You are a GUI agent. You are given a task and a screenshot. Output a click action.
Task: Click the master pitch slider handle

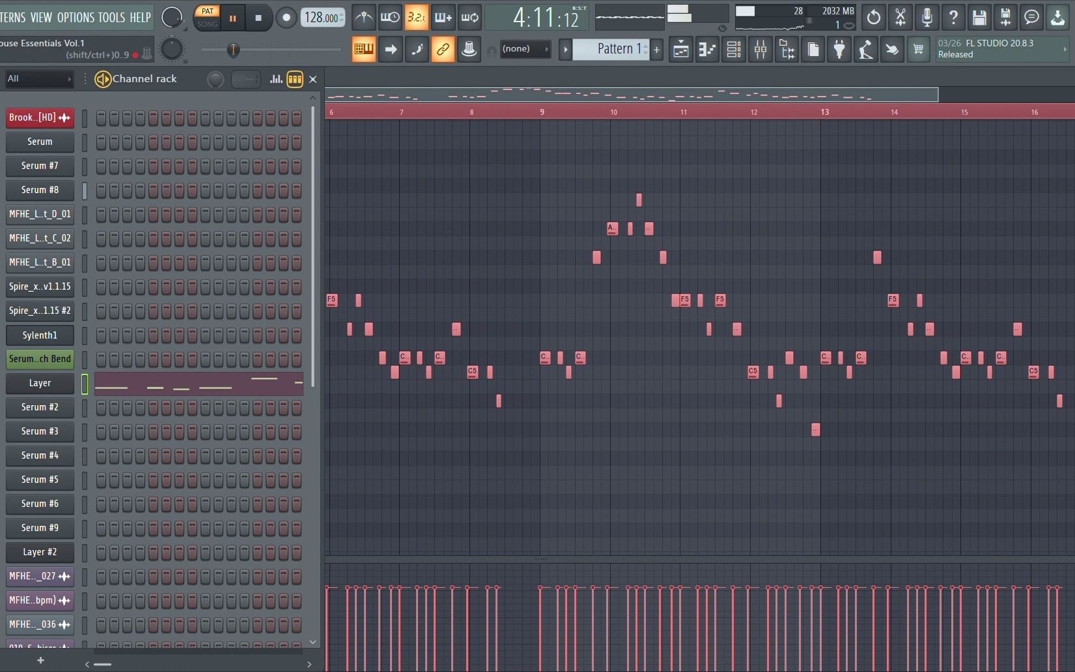(233, 49)
